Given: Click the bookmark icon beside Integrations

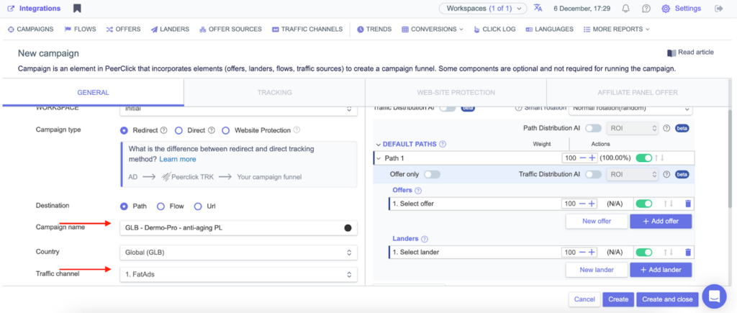Looking at the screenshot, I should [x=77, y=9].
